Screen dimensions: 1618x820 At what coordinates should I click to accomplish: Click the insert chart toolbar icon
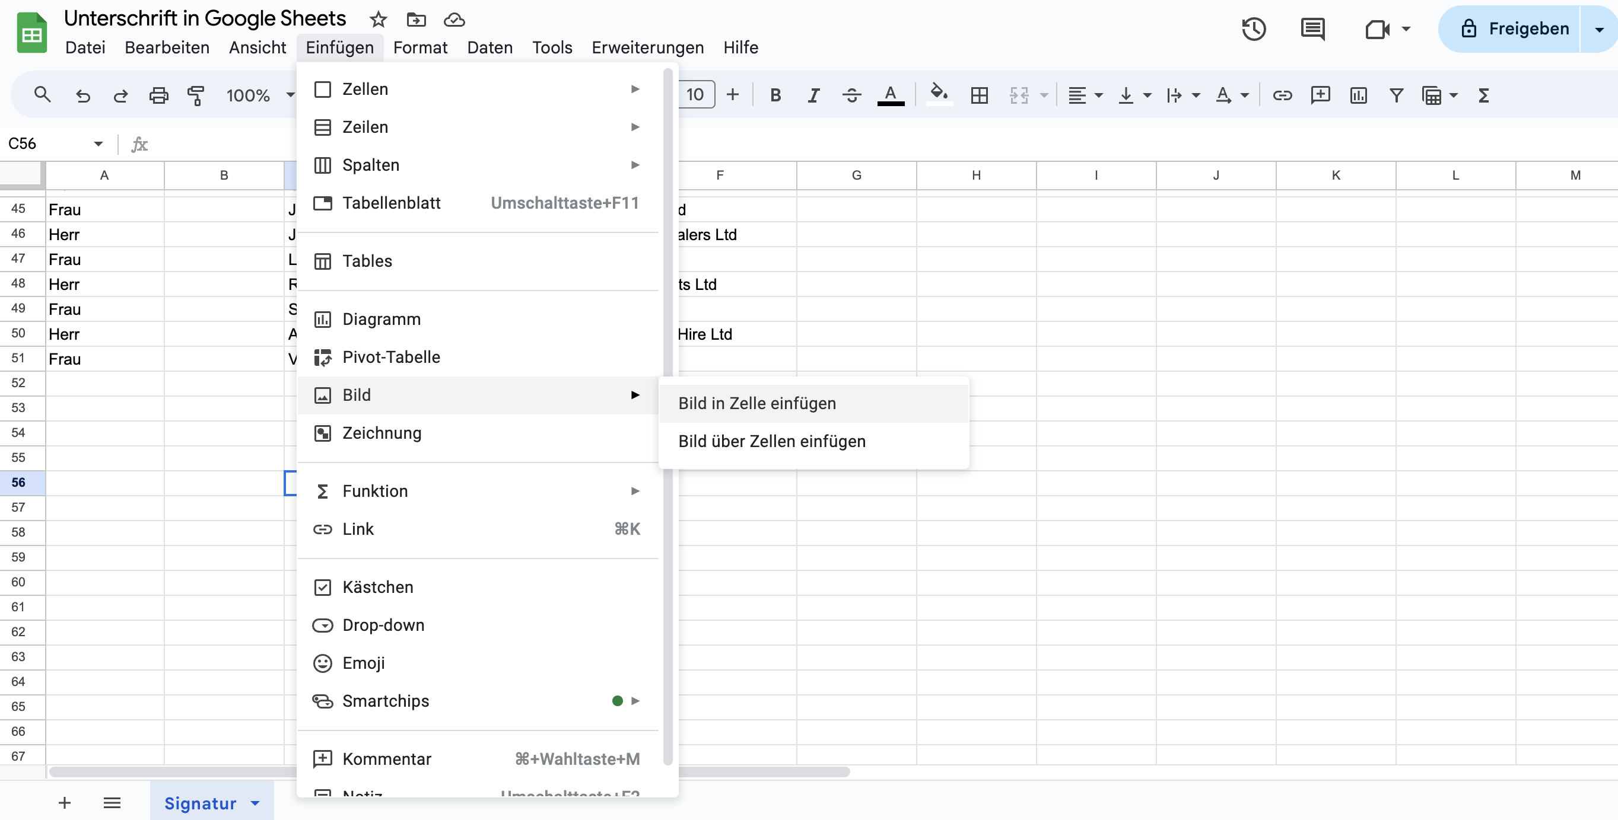[x=1358, y=95]
